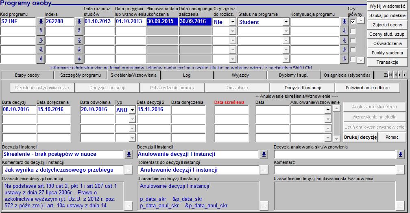Open the Logi tab
Viewport: 410px width, 213px height.
pos(187,75)
